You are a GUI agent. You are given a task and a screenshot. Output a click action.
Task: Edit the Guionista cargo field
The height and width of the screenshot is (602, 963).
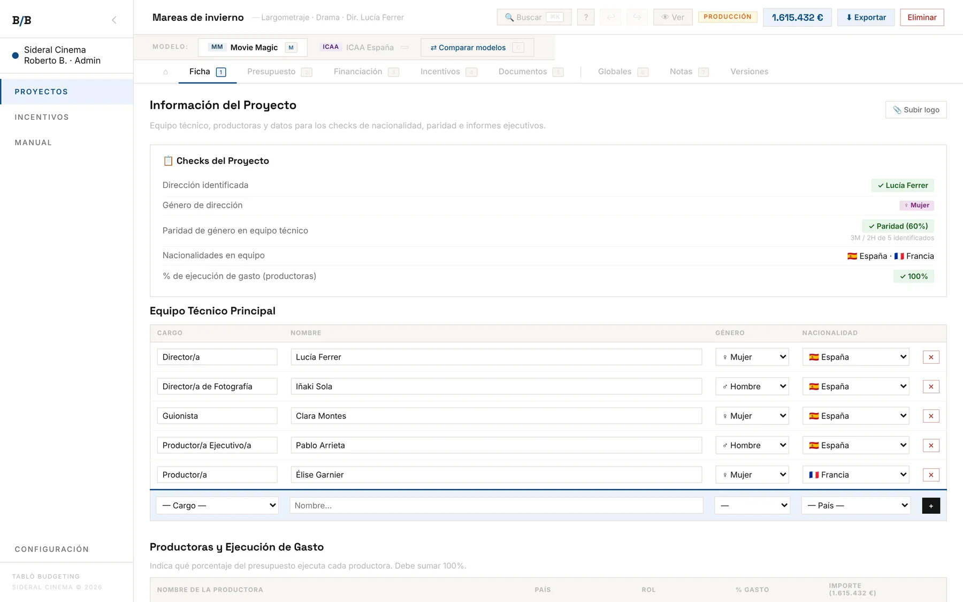coord(217,416)
